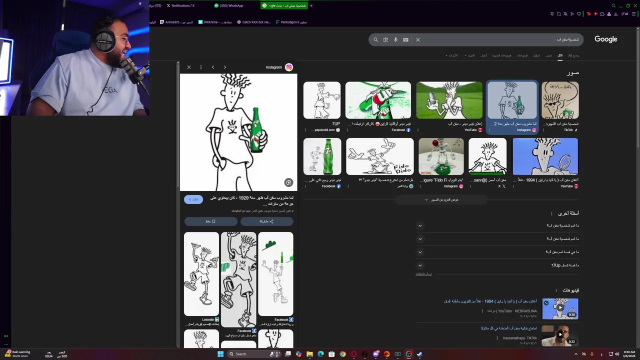Open the Catch Kick bot bookmark

click(253, 22)
